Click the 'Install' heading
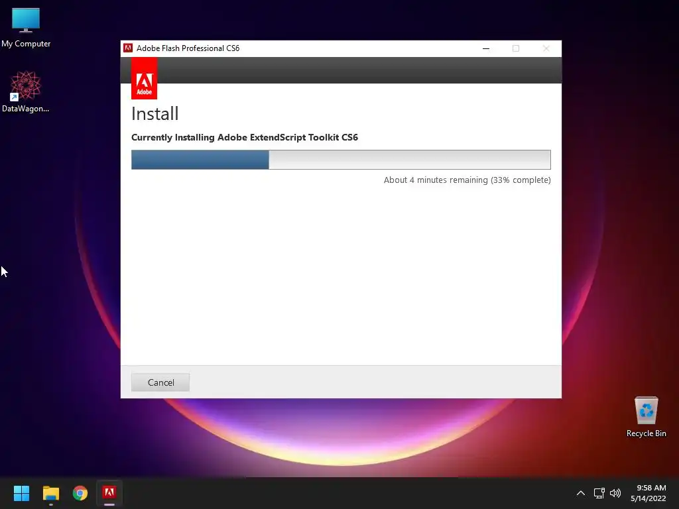Viewport: 679px width, 509px height. point(154,114)
